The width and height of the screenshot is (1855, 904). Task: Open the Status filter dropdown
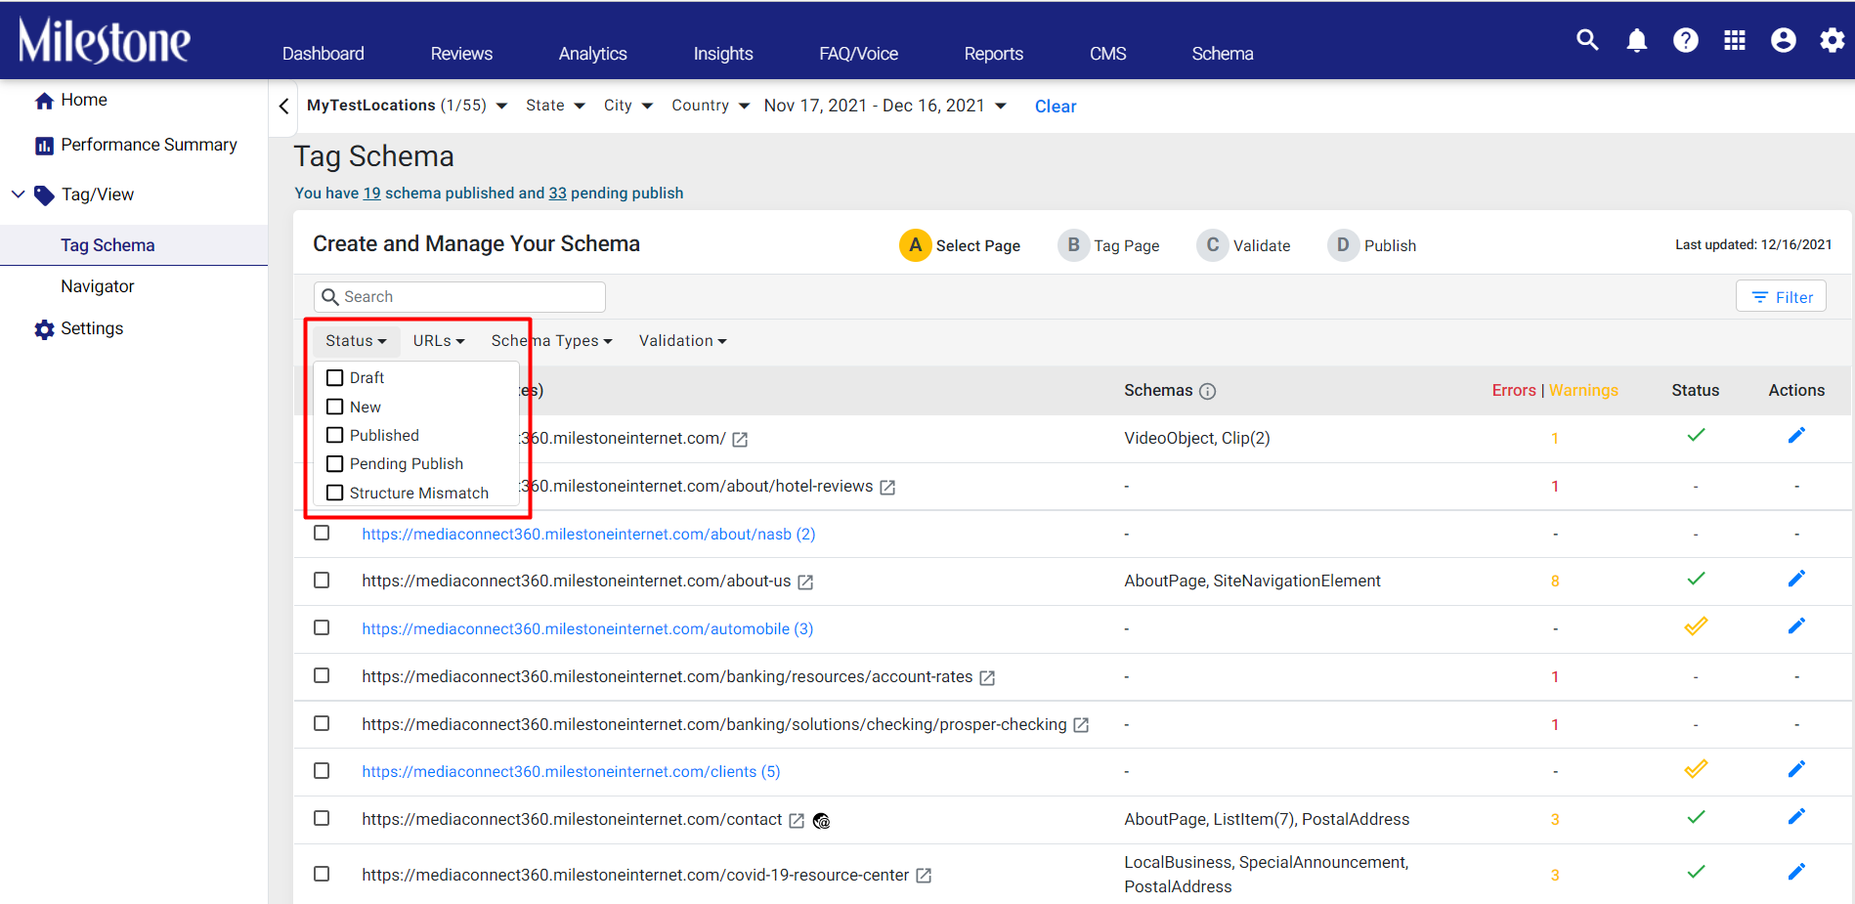coord(356,341)
